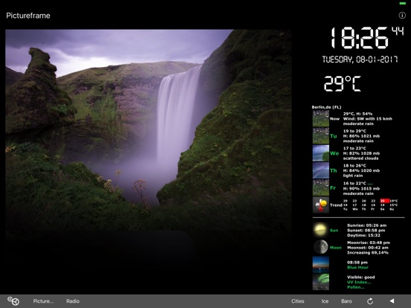The image size is (411, 308).
Task: Tap the We scattered clouds icon
Action: pos(321,153)
